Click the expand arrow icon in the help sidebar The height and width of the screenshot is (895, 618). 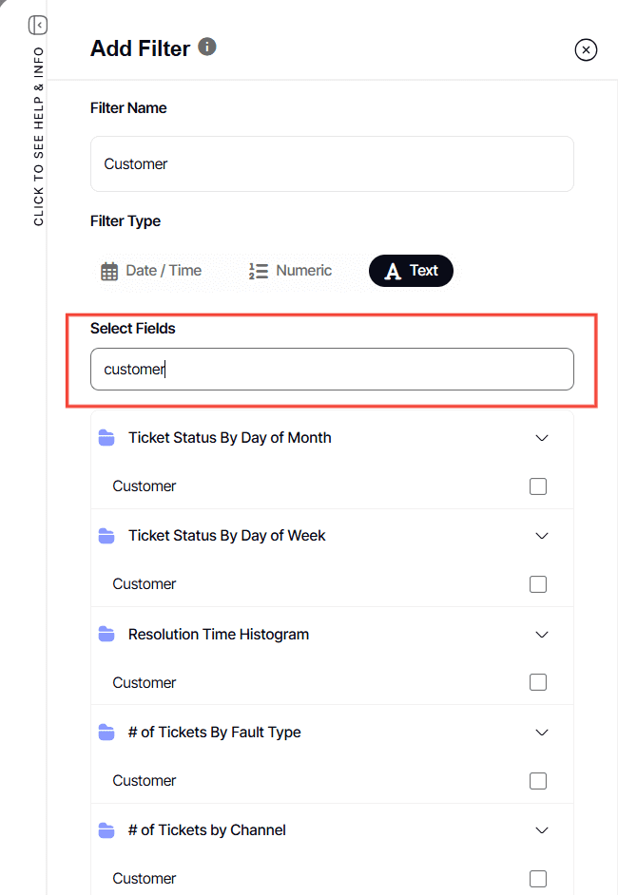tap(38, 25)
